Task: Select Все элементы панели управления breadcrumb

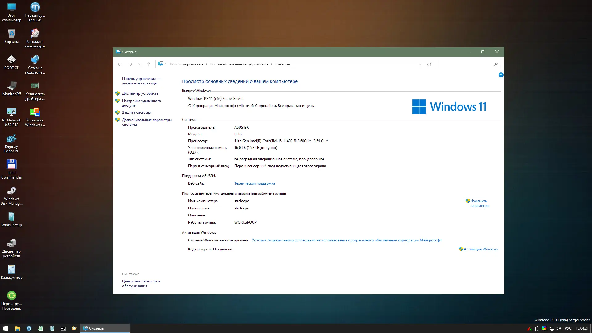Action: 239,64
